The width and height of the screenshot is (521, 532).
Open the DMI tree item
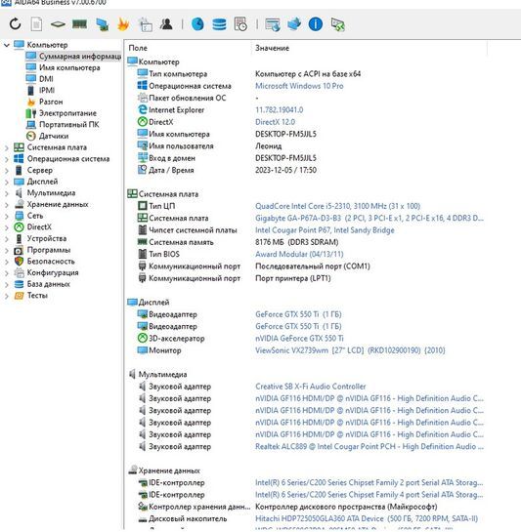pyautogui.click(x=46, y=79)
